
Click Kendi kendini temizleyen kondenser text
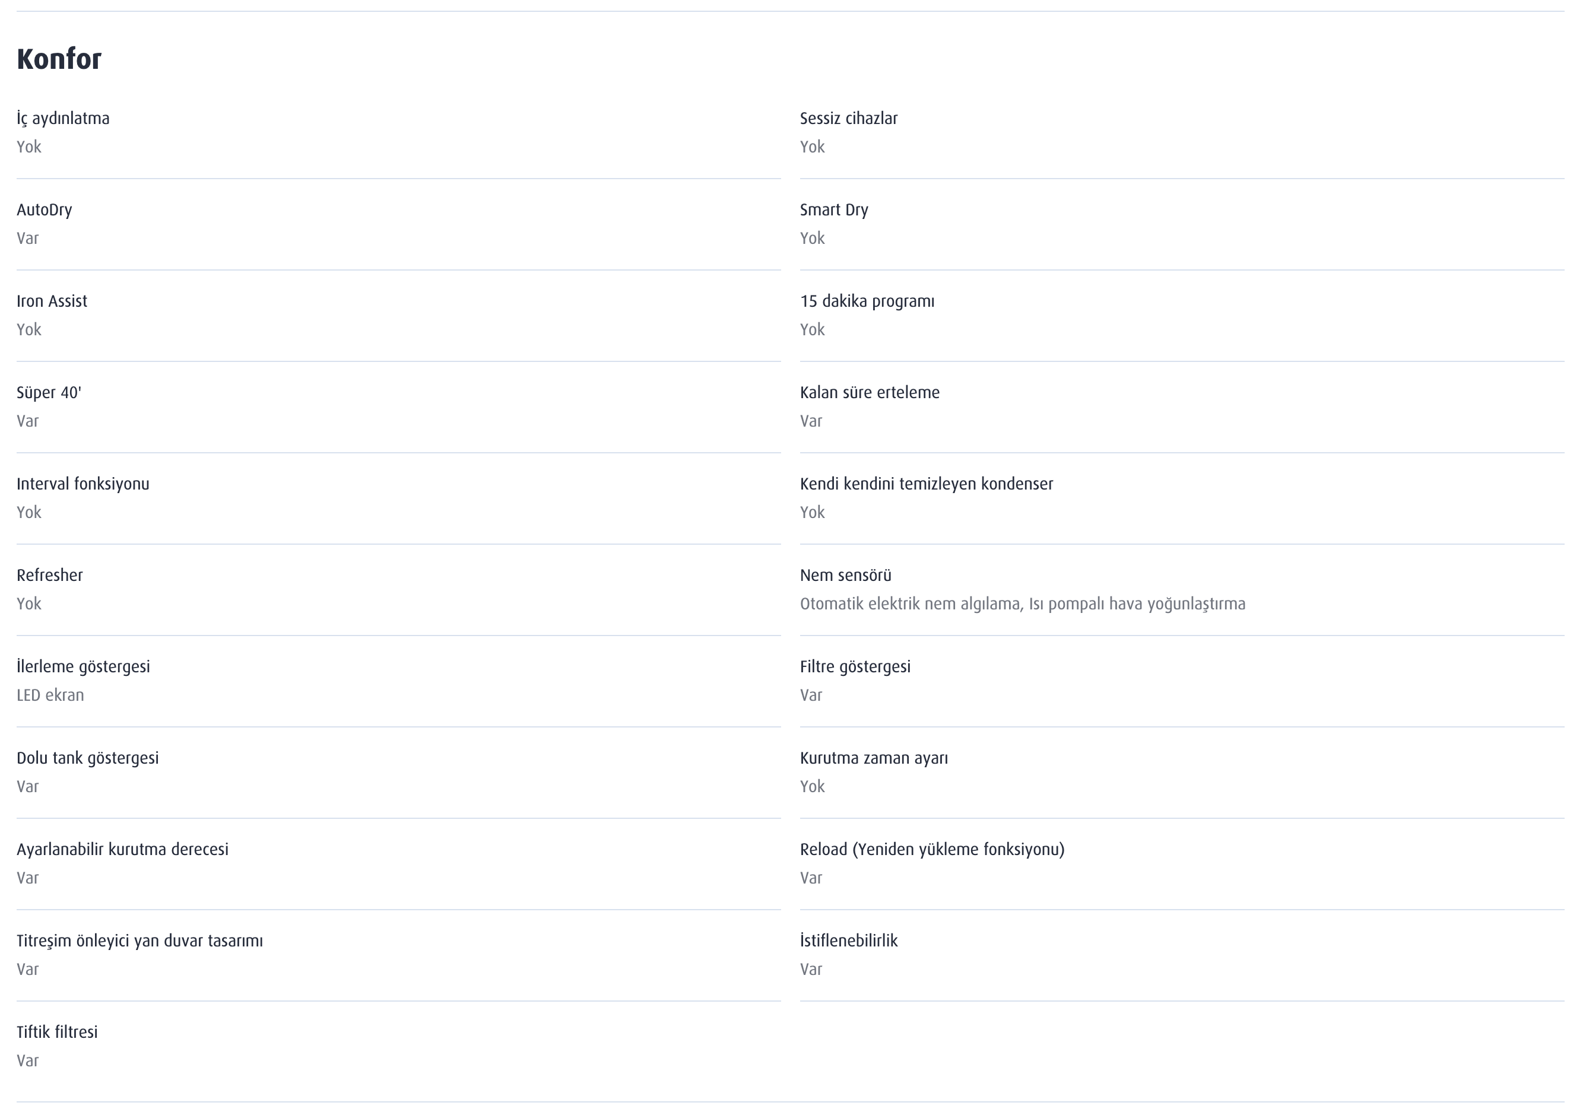pyautogui.click(x=927, y=484)
